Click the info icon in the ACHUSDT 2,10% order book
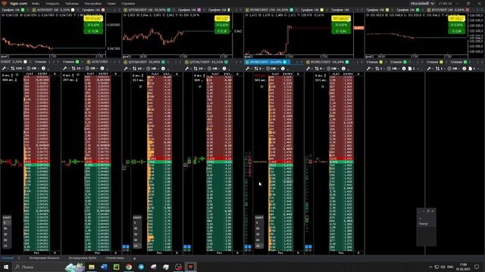This screenshot has height=272, width=485. click(x=43, y=68)
